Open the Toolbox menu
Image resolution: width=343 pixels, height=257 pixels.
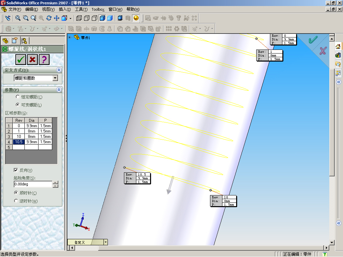click(x=98, y=9)
